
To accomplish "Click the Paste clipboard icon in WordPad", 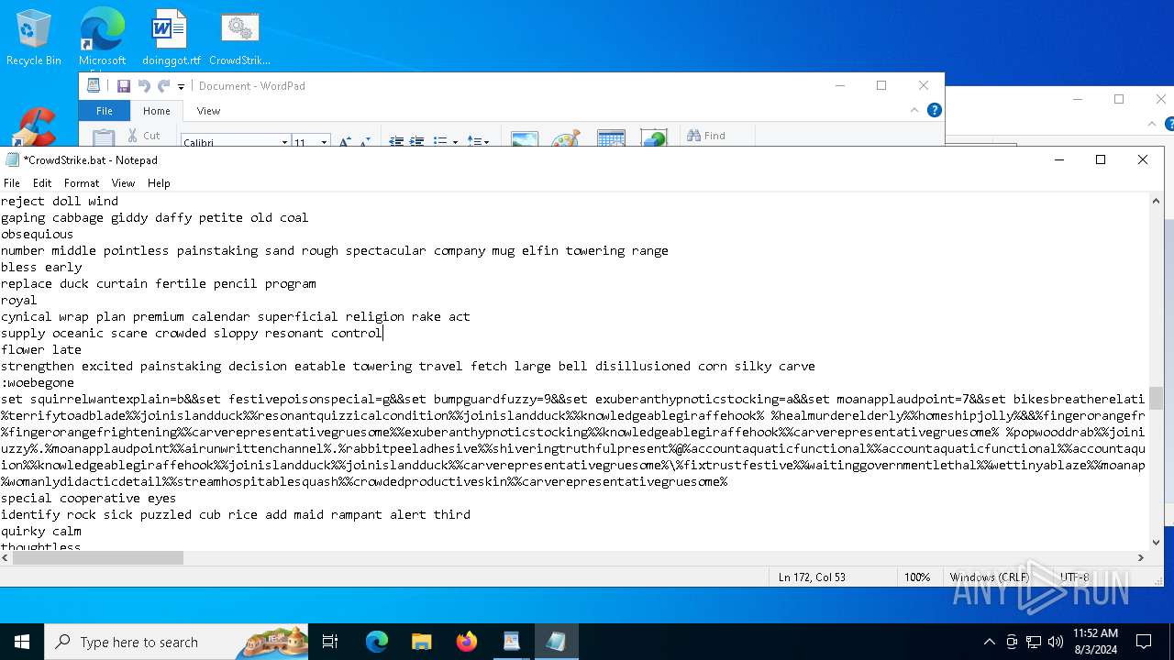I will coord(104,137).
